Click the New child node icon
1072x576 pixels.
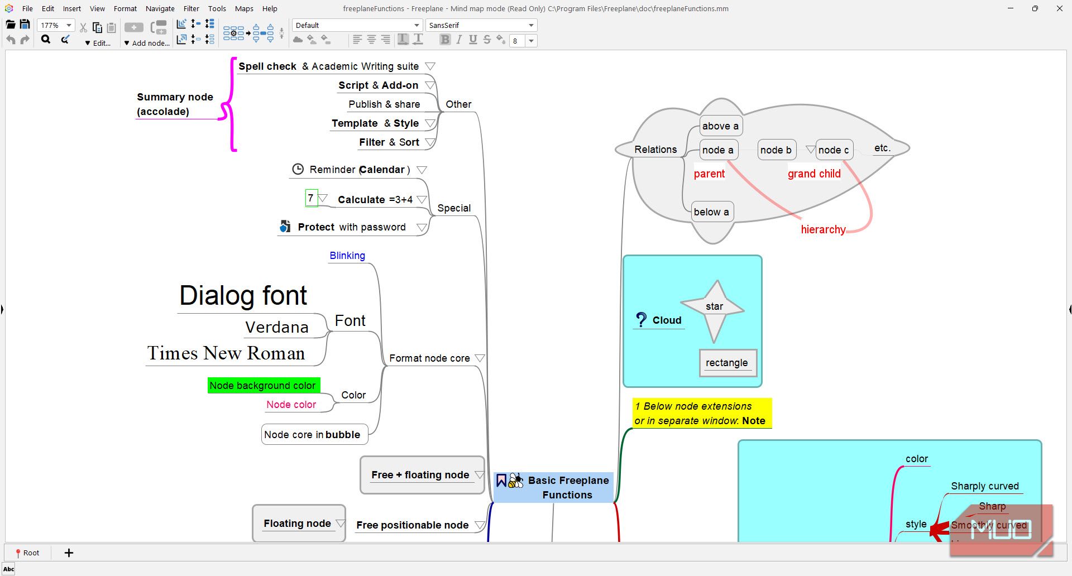[x=133, y=27]
